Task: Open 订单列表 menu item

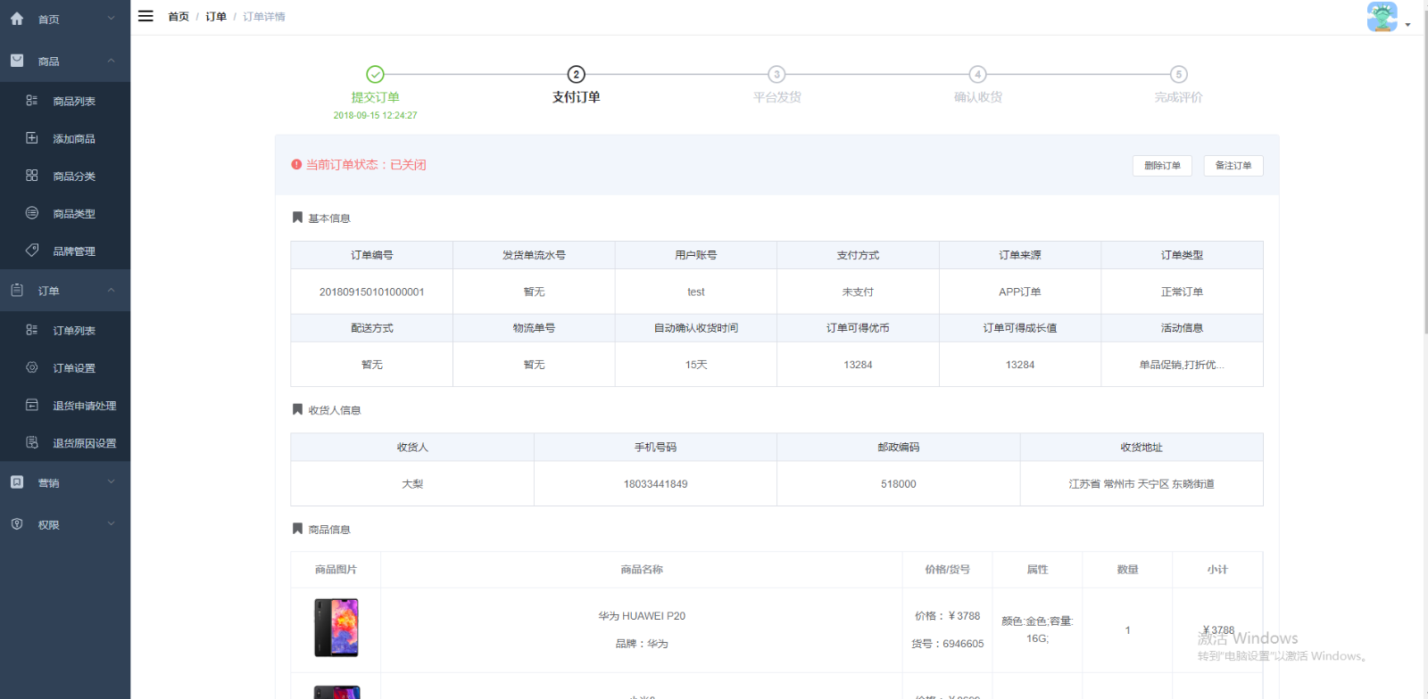Action: pos(74,331)
